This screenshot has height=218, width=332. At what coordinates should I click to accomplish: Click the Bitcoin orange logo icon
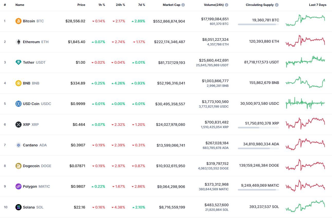tap(18, 21)
